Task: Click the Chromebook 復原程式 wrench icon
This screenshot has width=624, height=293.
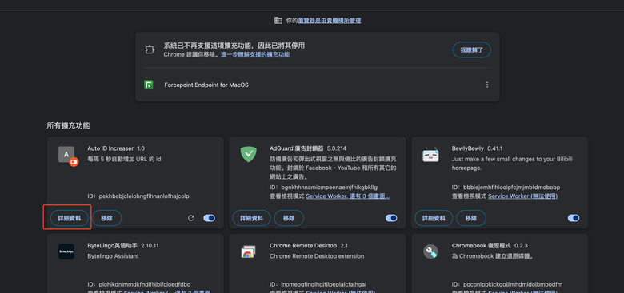Action: pyautogui.click(x=430, y=251)
